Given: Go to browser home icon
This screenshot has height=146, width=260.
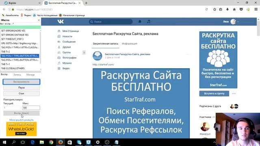Looking at the screenshot, I should coord(234,9).
